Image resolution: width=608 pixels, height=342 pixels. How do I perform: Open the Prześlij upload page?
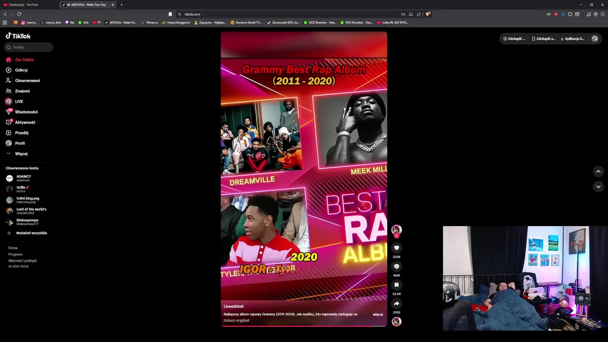(17, 133)
